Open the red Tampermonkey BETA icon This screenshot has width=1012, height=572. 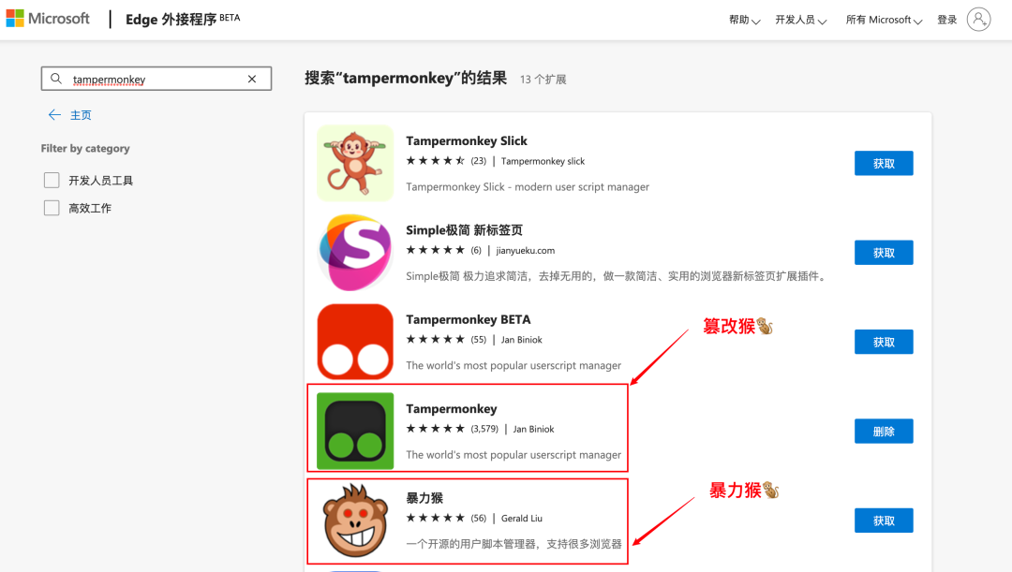(x=355, y=342)
